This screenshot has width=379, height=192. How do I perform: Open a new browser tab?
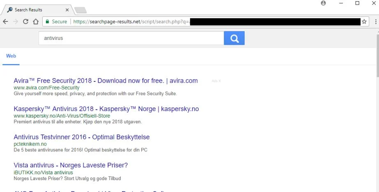point(80,10)
